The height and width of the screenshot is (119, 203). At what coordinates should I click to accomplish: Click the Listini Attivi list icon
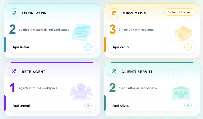(x=14, y=13)
